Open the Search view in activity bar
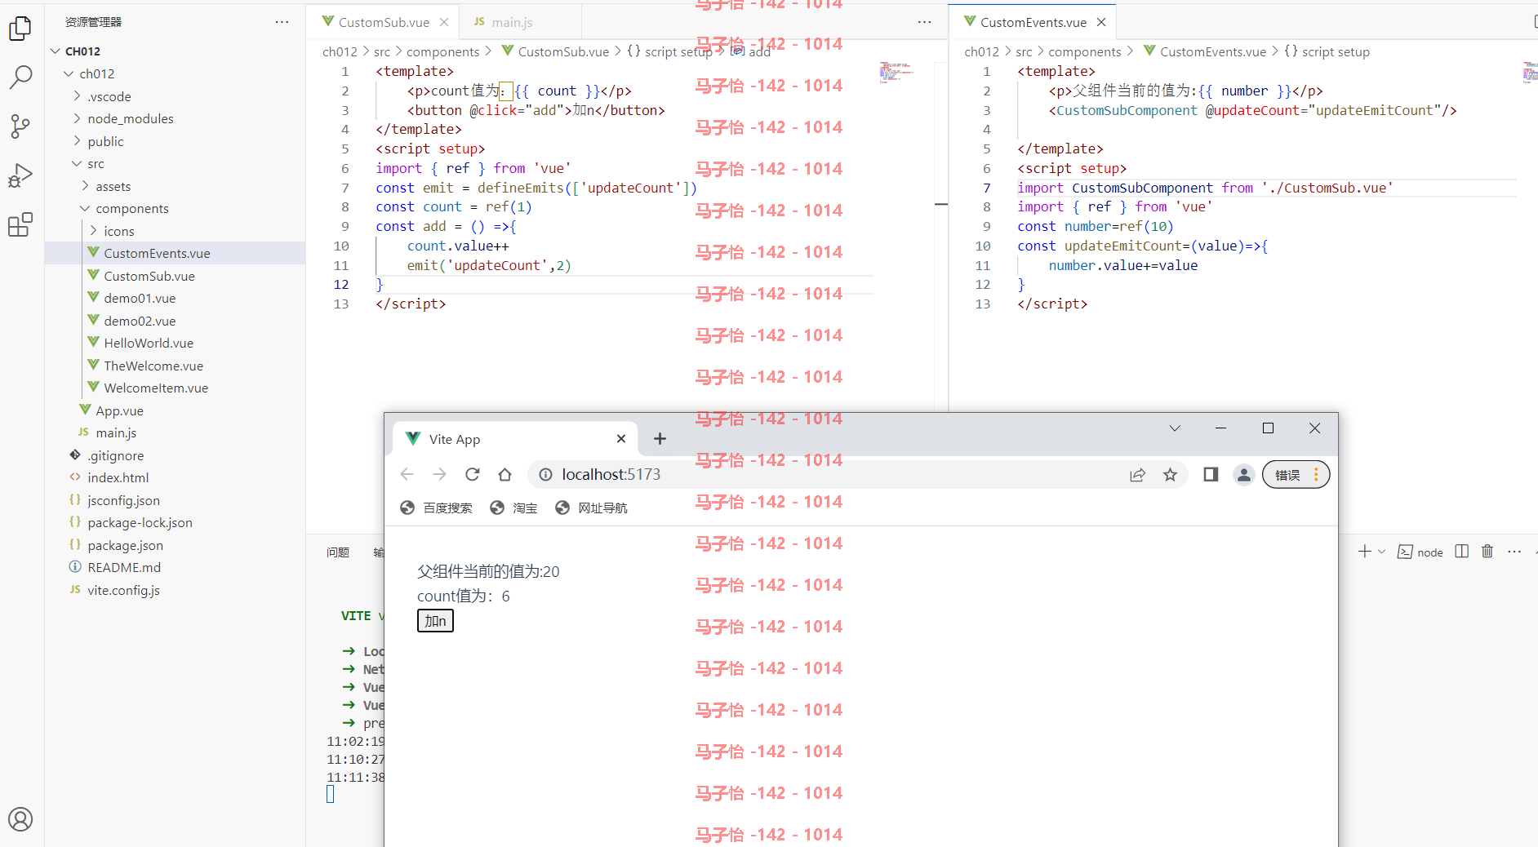Screen dimensions: 1538x847 pos(20,78)
